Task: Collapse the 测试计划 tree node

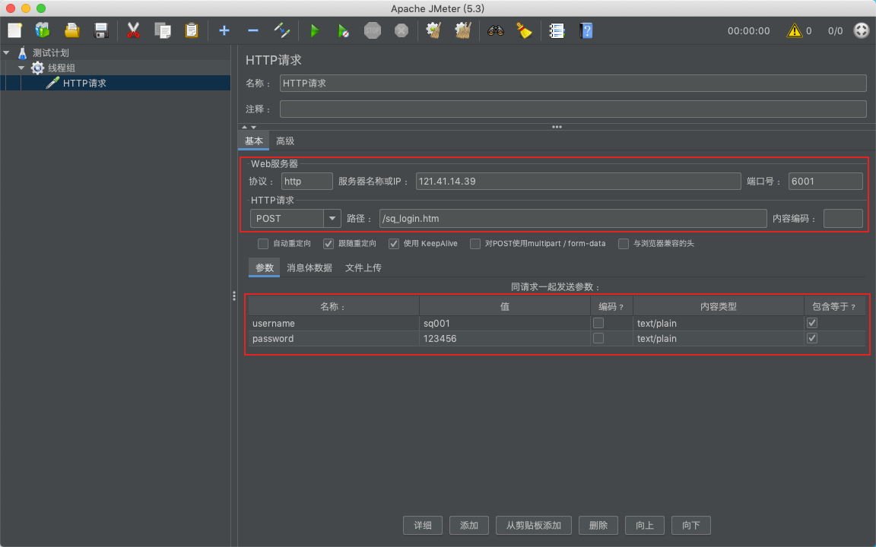Action: [x=7, y=52]
